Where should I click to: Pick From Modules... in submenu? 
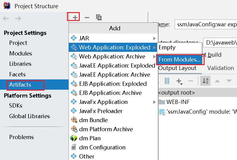(179, 59)
